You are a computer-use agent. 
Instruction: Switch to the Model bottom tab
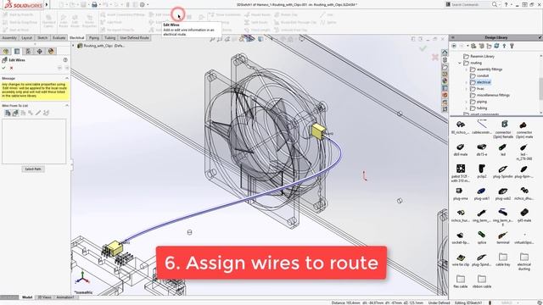click(x=27, y=297)
